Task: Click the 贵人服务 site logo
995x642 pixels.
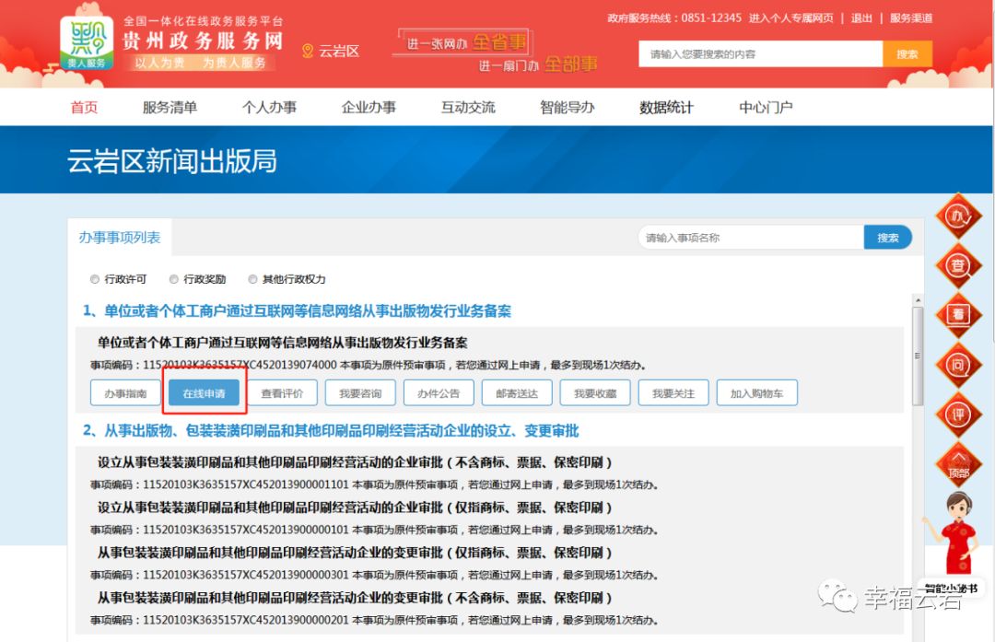Action: 88,43
